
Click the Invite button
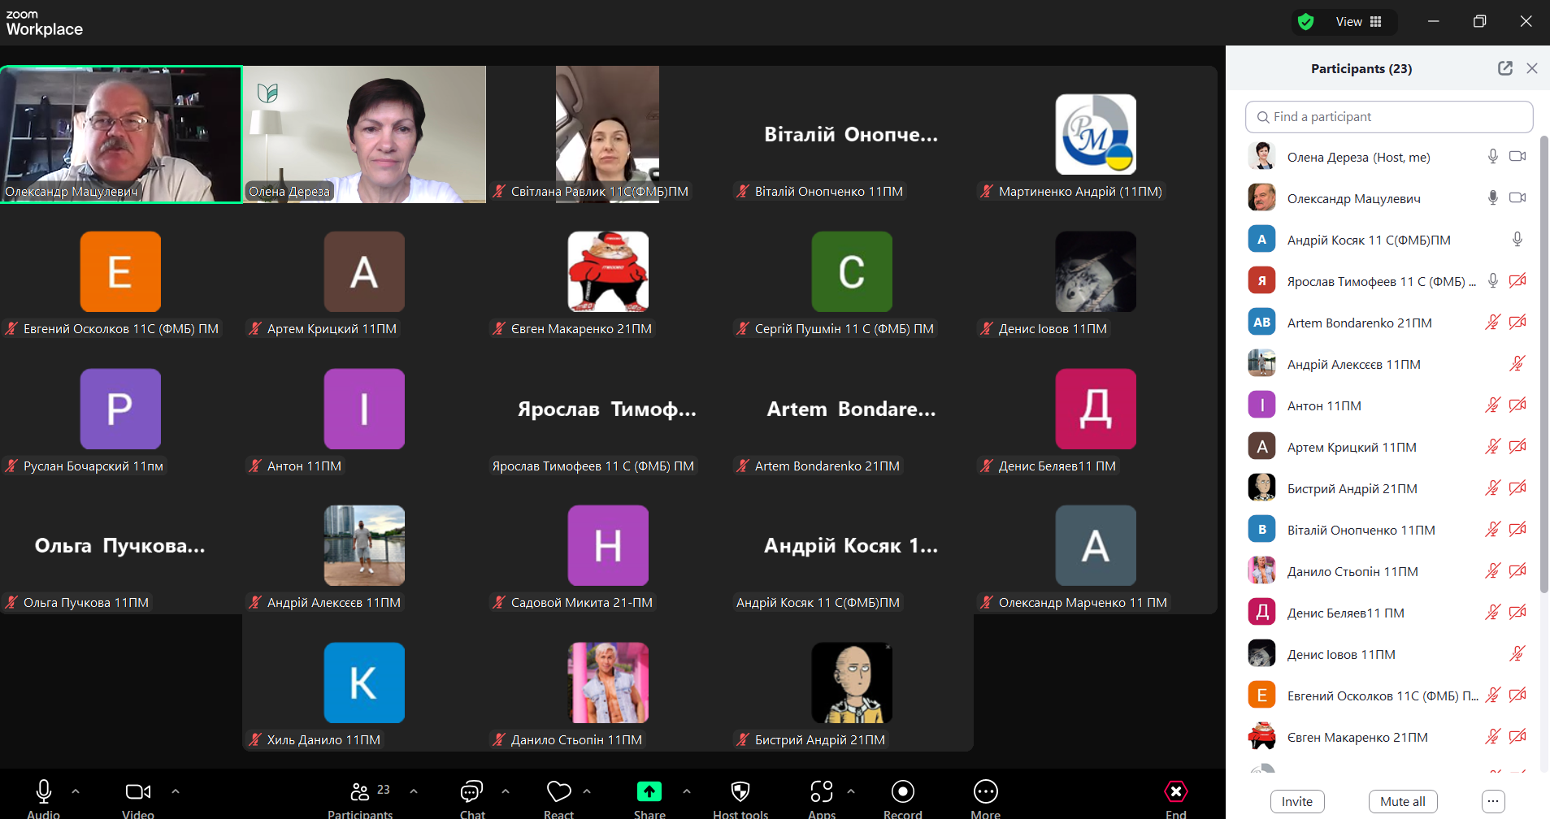[1296, 801]
